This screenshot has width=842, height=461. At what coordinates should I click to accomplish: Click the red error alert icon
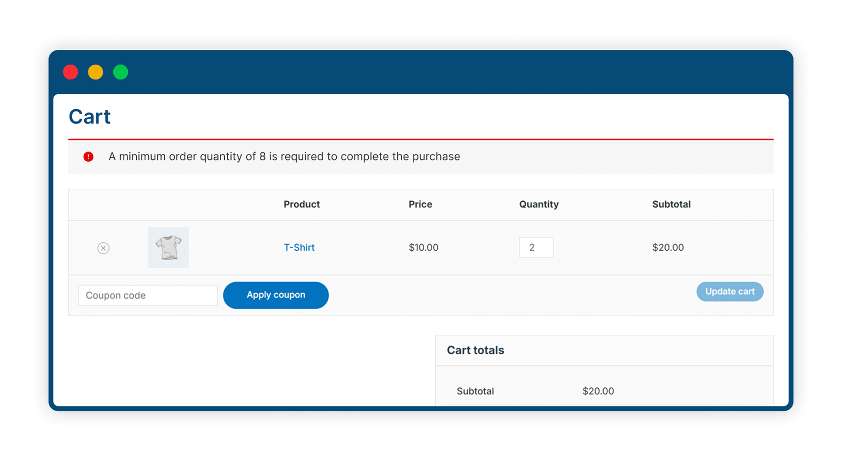point(88,157)
